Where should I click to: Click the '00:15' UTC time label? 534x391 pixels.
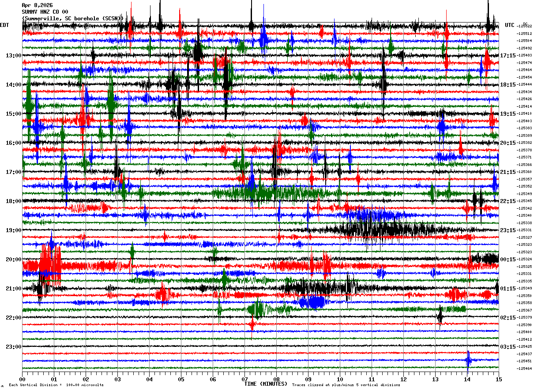click(508, 259)
